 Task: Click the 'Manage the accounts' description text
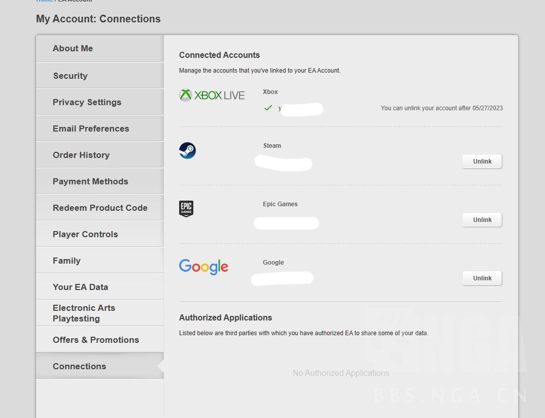pyautogui.click(x=260, y=71)
